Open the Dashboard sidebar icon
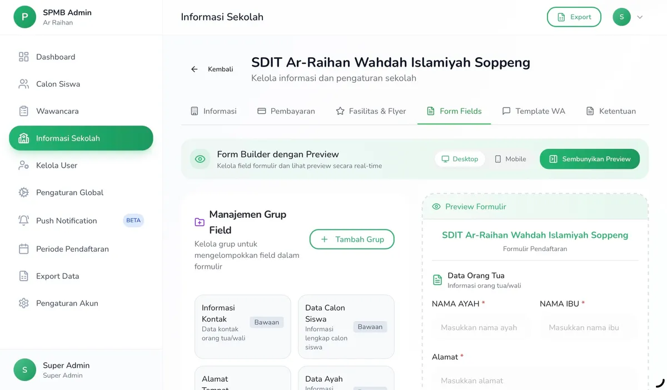Viewport: 667px width, 390px height. 23,57
